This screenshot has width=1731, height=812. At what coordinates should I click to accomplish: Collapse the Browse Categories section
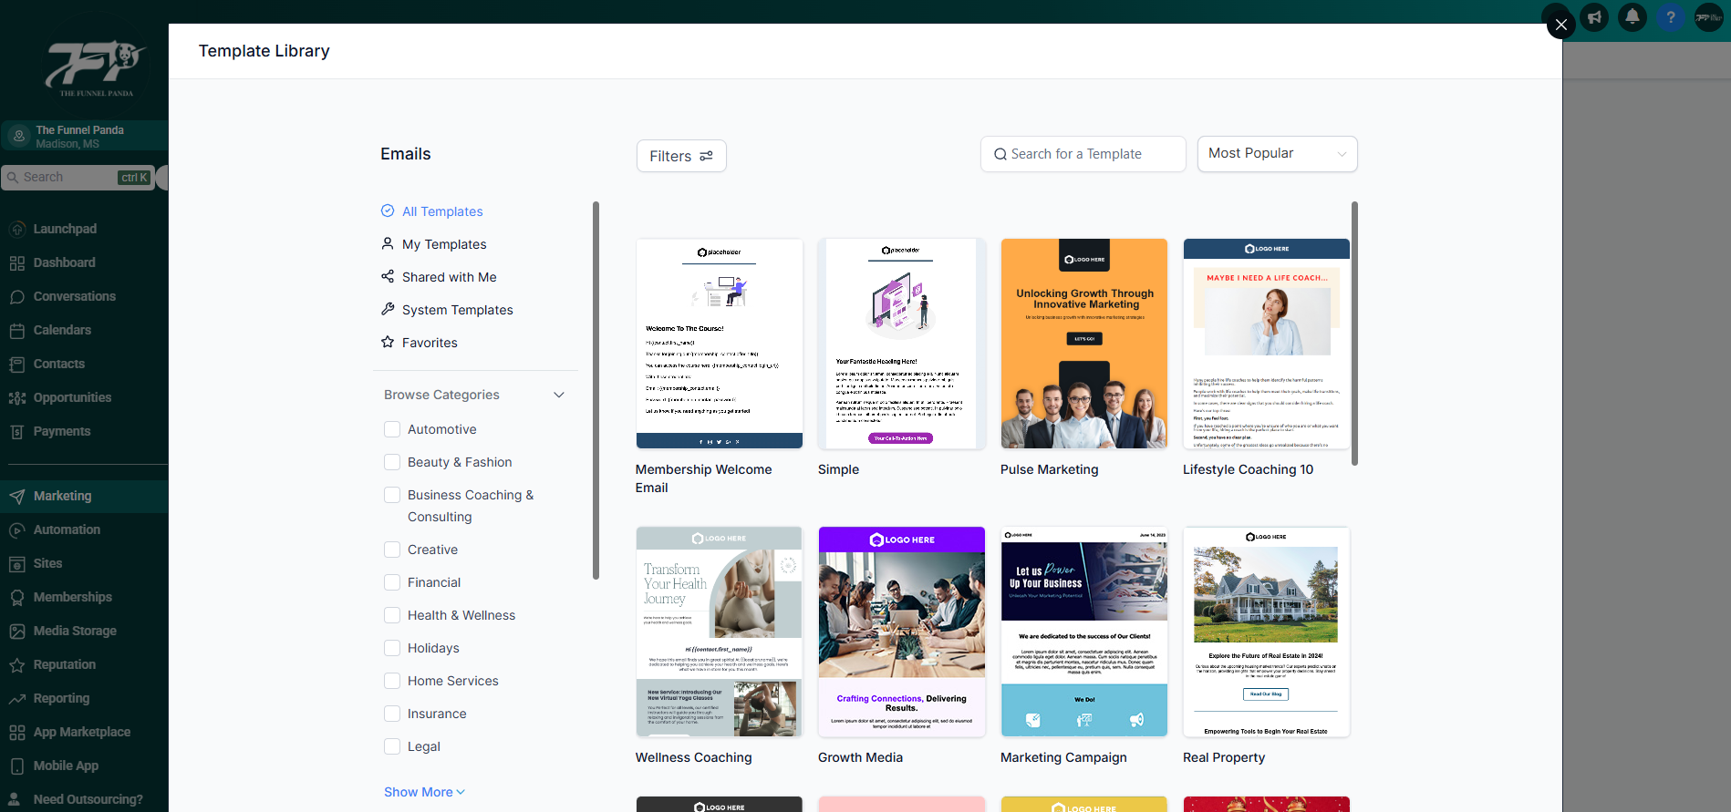[x=559, y=395]
